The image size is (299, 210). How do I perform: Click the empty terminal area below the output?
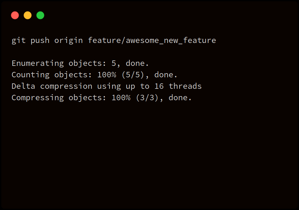point(149,153)
